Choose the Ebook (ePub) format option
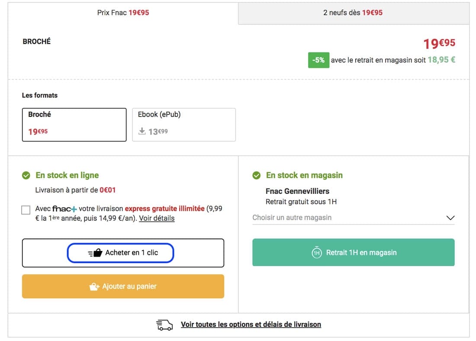 (183, 125)
